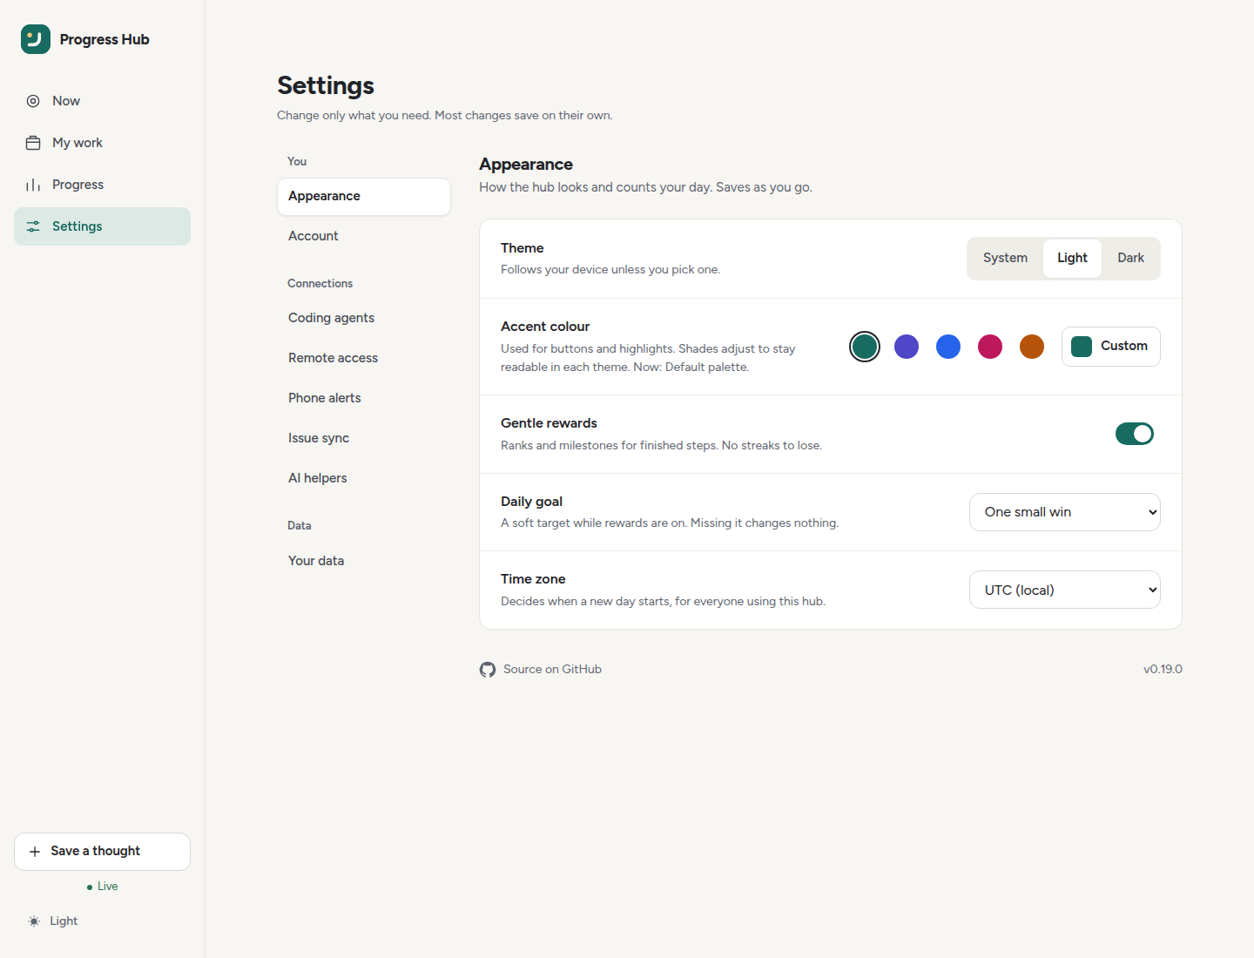
Task: Select the Light theme option
Action: 1072,259
